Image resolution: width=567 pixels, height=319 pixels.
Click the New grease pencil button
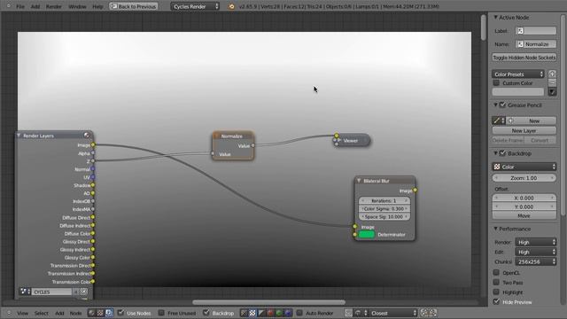click(x=534, y=121)
